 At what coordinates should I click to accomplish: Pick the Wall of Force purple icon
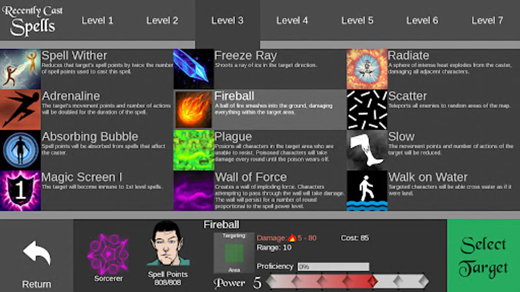click(194, 191)
